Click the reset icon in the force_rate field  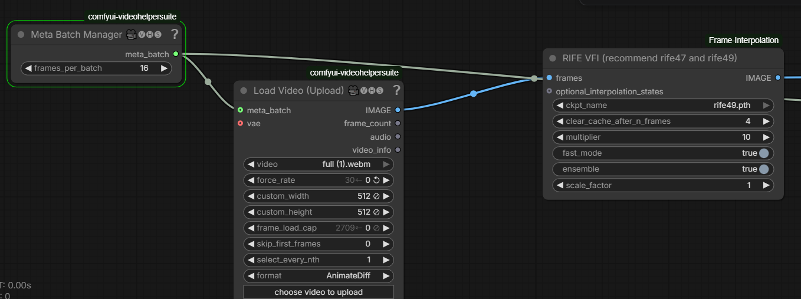376,180
